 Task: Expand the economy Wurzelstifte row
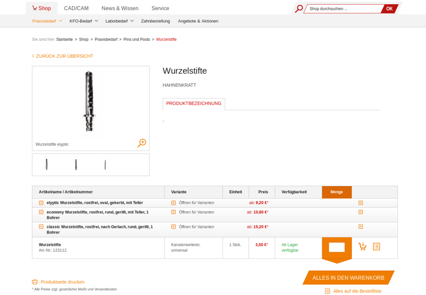(41, 212)
